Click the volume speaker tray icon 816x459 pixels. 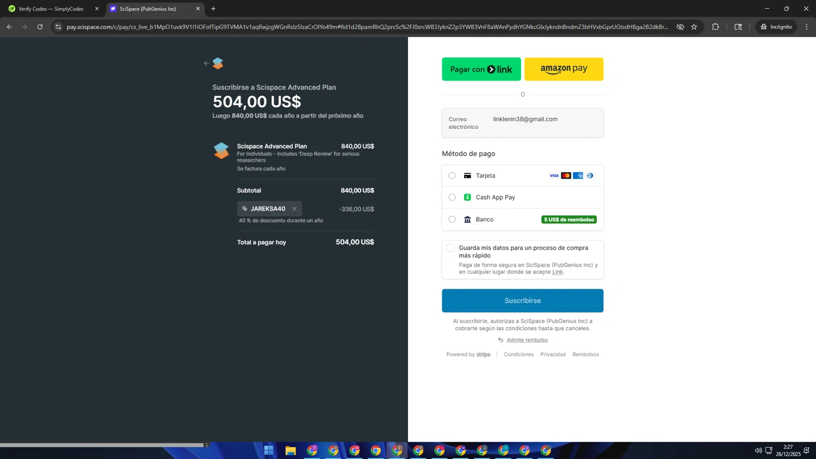point(758,450)
